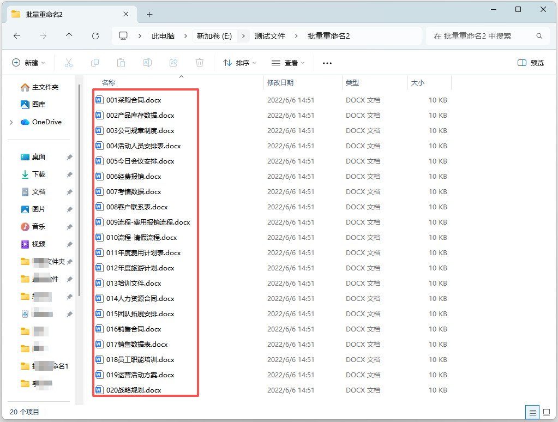
Task: Click the search magnifier icon
Action: [x=539, y=36]
